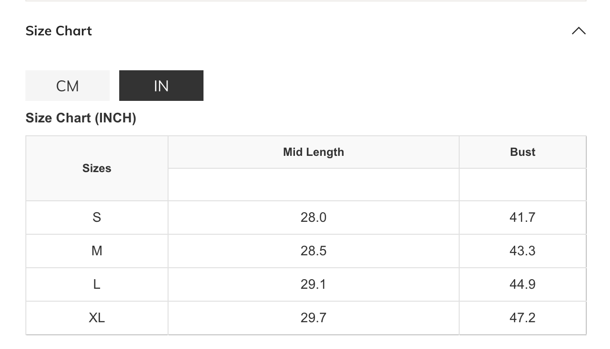The width and height of the screenshot is (610, 349).
Task: Click the 29.1 mid length cell
Action: click(x=313, y=284)
